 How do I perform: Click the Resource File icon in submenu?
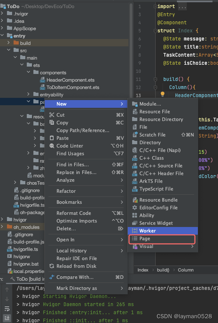(x=135, y=111)
